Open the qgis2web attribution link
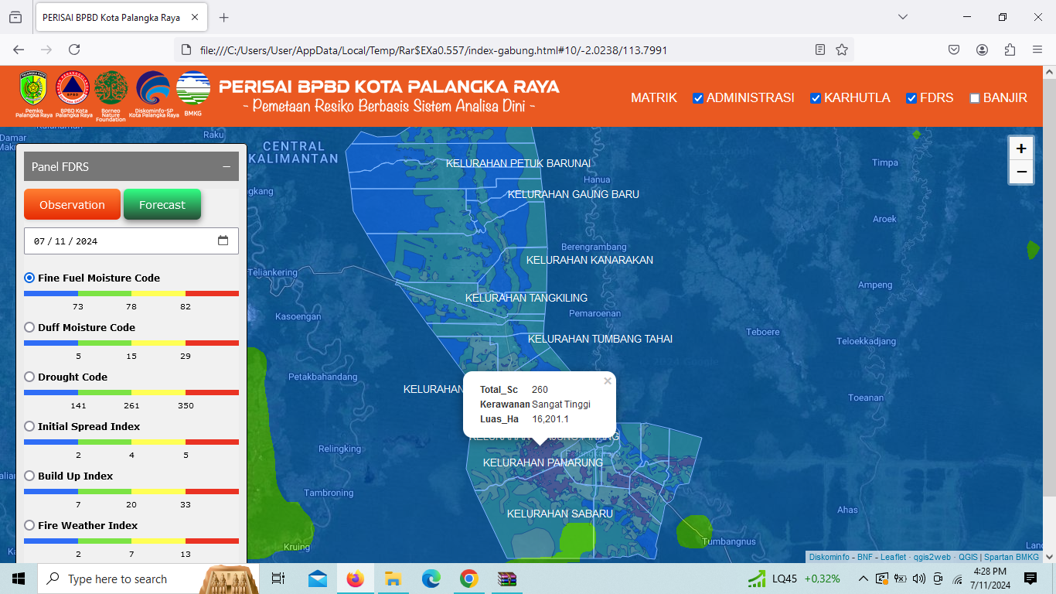Image resolution: width=1056 pixels, height=594 pixels. tap(932, 557)
